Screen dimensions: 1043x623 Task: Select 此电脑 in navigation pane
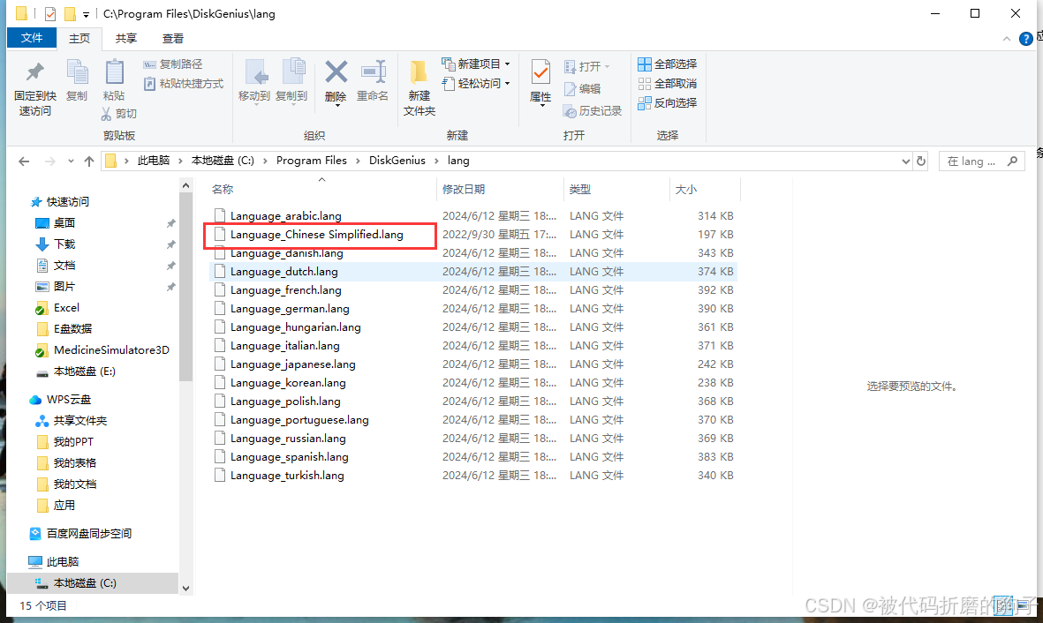pos(63,562)
